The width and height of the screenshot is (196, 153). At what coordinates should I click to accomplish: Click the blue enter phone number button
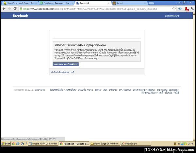coord(66,64)
